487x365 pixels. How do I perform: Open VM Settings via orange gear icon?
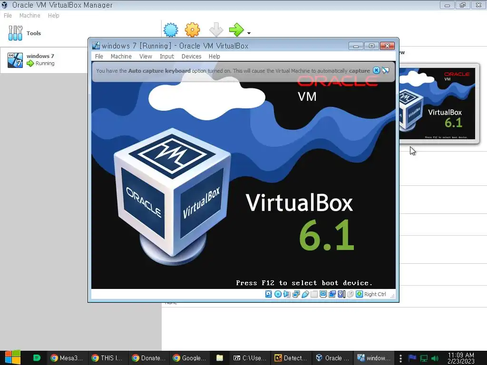click(192, 30)
